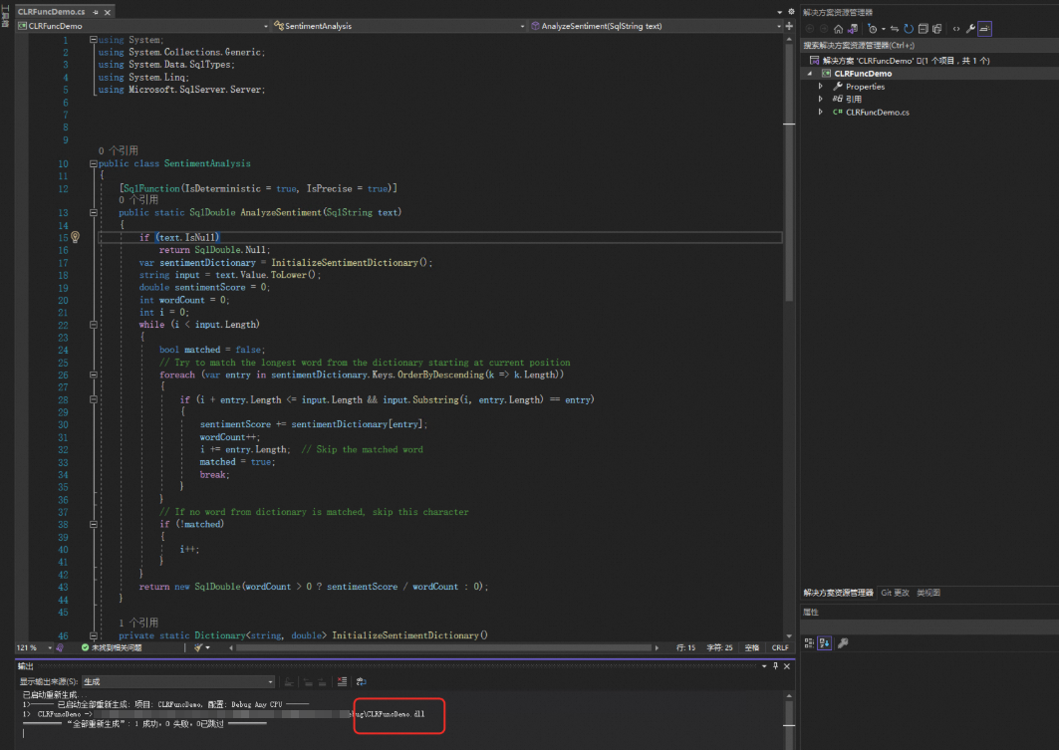Click the Clear All icon in Output toolbar
This screenshot has width=1059, height=750.
coord(342,682)
